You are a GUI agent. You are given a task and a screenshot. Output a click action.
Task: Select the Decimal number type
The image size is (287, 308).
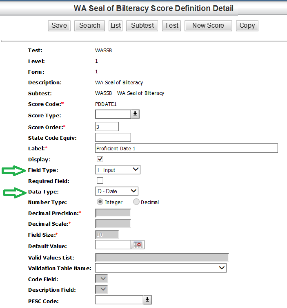pos(136,202)
